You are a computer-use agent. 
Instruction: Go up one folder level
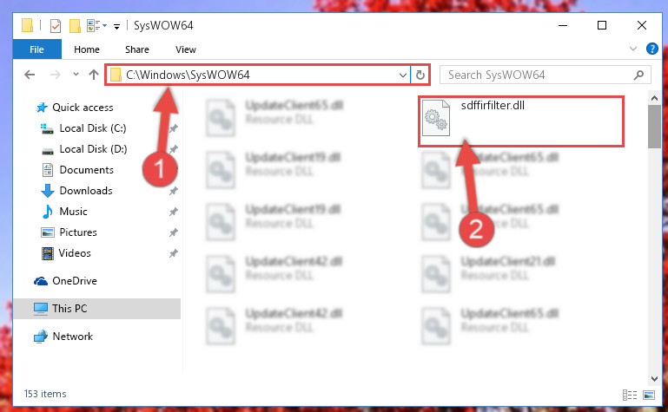tap(93, 75)
